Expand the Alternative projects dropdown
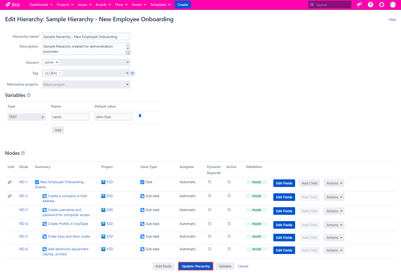The height and width of the screenshot is (275, 401). (86, 84)
